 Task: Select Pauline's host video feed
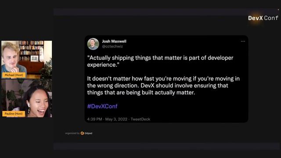27,98
